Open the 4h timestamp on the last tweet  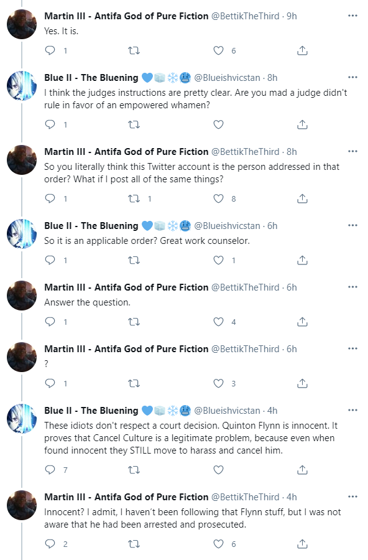pos(292,497)
